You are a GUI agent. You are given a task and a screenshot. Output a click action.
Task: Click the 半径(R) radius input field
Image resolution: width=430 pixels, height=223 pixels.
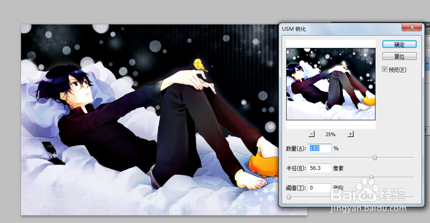(x=319, y=168)
